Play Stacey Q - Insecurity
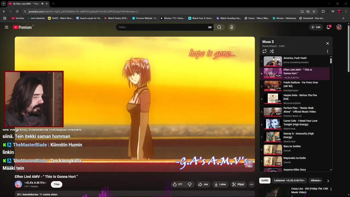This screenshot has height=197, width=350. (294, 137)
